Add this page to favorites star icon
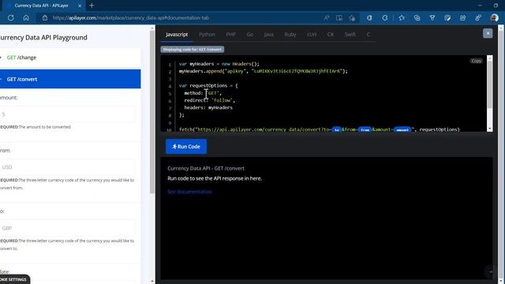The image size is (505, 284). coord(352,17)
